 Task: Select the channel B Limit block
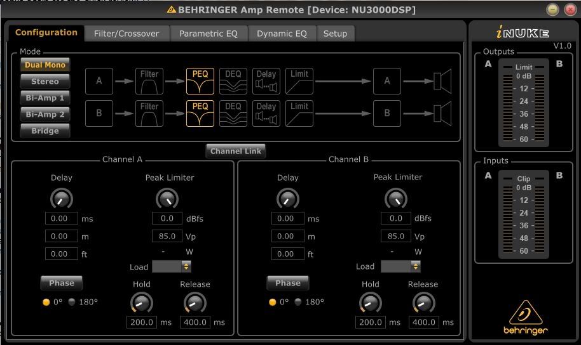pos(299,114)
